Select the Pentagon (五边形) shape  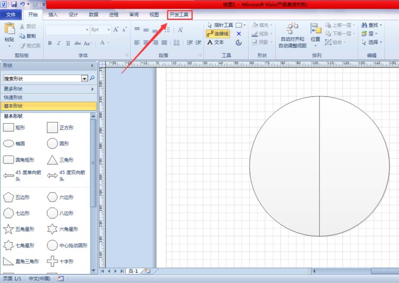coord(16,197)
